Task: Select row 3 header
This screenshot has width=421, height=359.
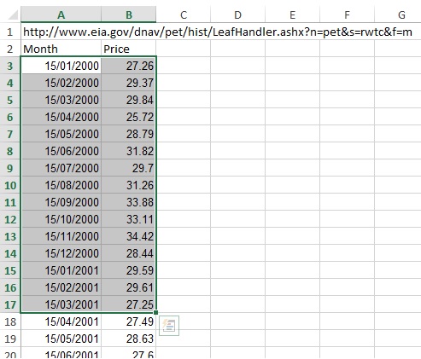Action: (10, 66)
